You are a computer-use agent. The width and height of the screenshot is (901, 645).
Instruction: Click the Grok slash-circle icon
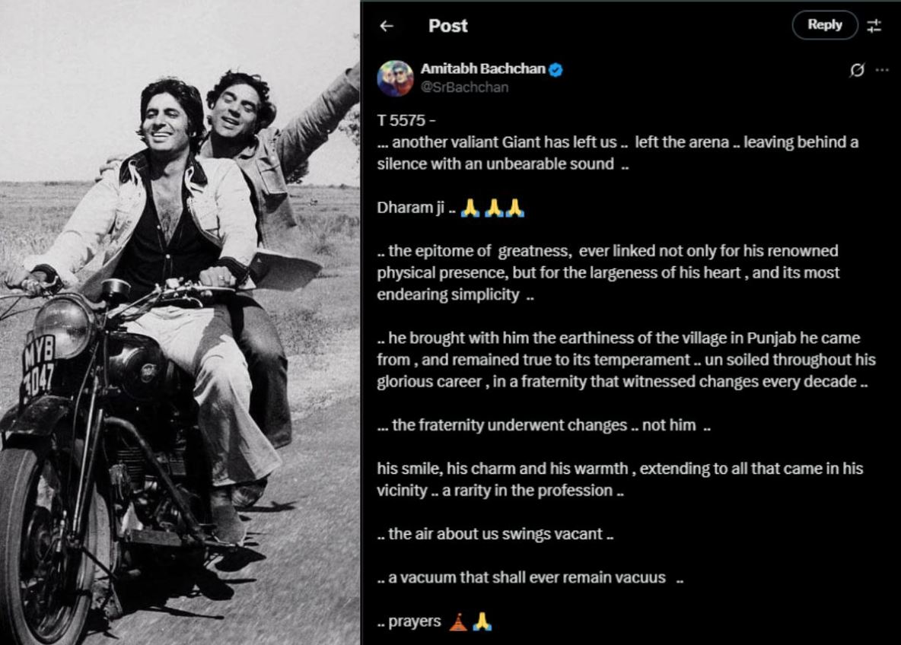pos(857,70)
